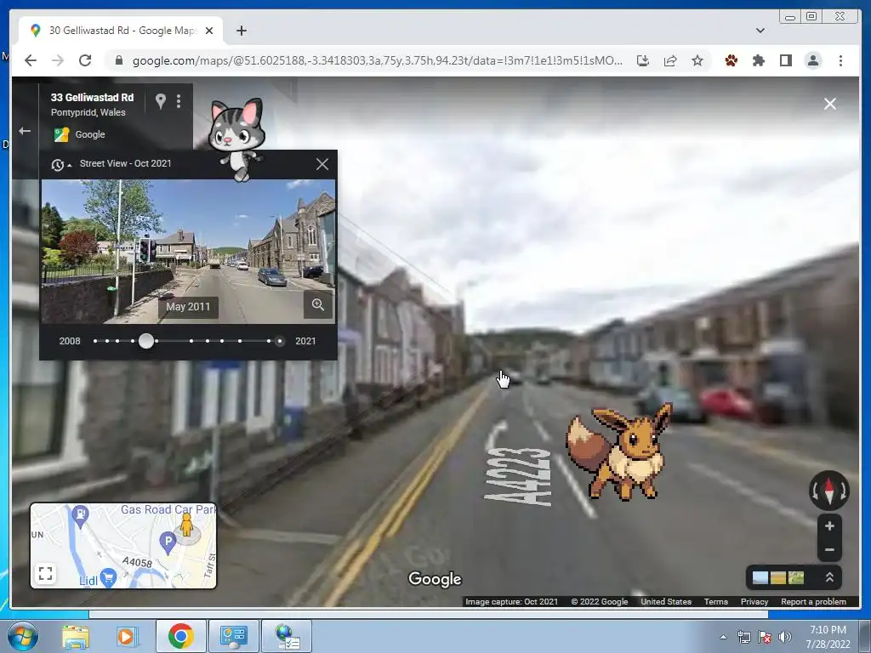Click the address bar URL
The height and width of the screenshot is (653, 871).
click(x=377, y=60)
